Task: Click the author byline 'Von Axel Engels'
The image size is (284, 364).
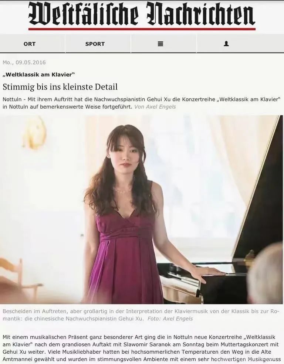Action: 155,107
